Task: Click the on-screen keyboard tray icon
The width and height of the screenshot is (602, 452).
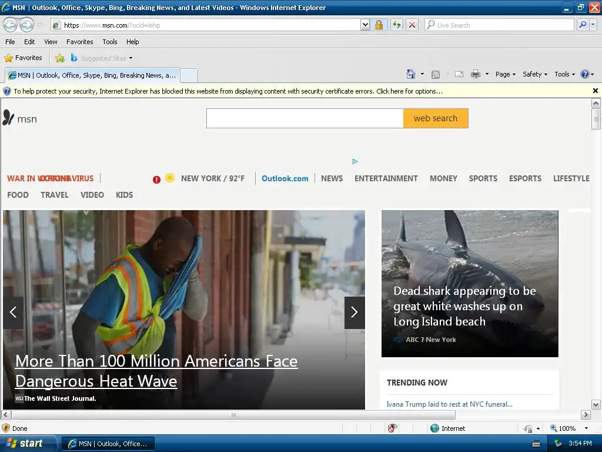Action: click(536, 444)
